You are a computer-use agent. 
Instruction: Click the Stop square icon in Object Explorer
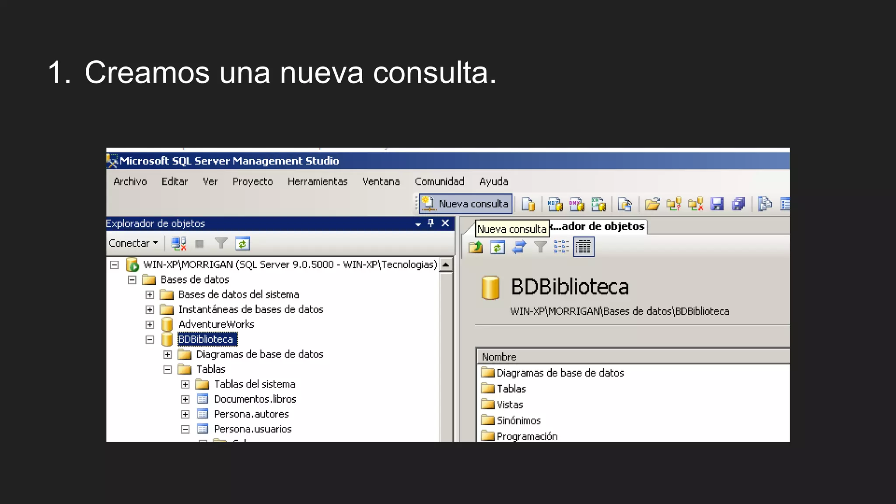(x=199, y=244)
